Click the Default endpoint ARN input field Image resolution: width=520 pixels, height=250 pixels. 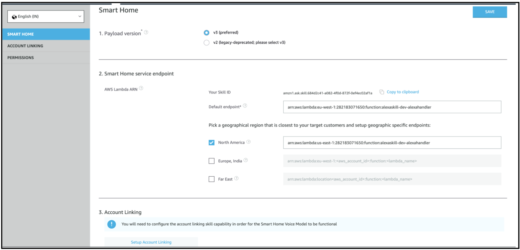[x=392, y=107]
